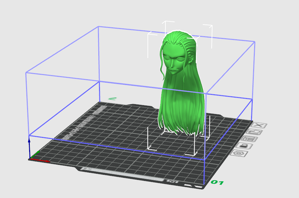Auto-orient objects on this plate
This screenshot has width=299, height=198.
pyautogui.click(x=254, y=132)
